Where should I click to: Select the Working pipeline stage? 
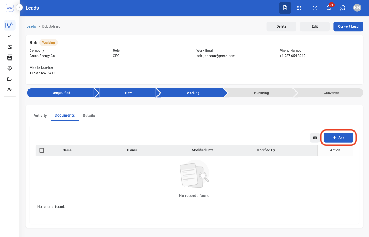coord(193,93)
